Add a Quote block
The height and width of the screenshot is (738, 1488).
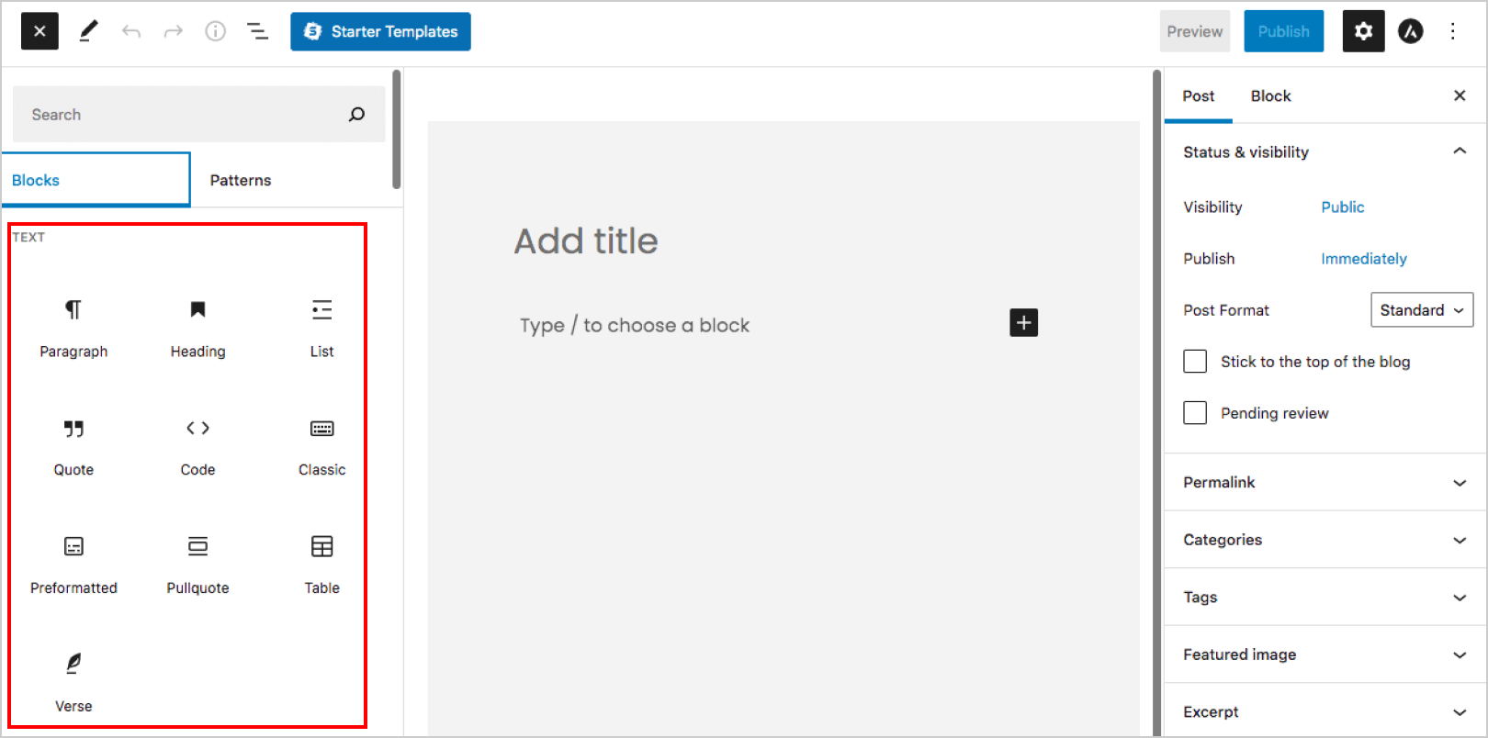[x=73, y=445]
